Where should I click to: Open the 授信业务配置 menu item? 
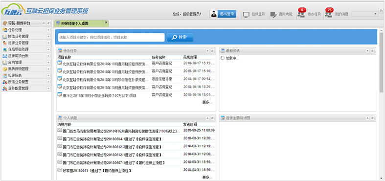tap(26, 82)
